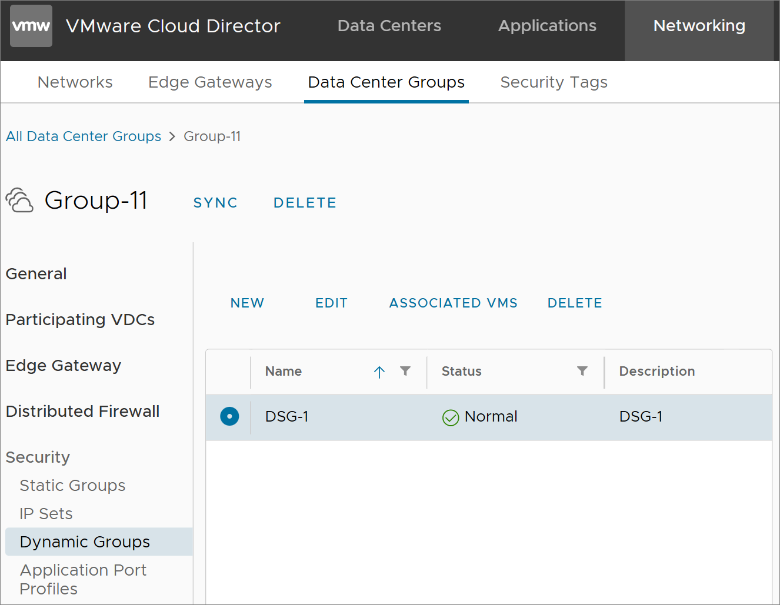Click the ASSOCIATED VMS button
Screen dimensions: 780x605
454,303
